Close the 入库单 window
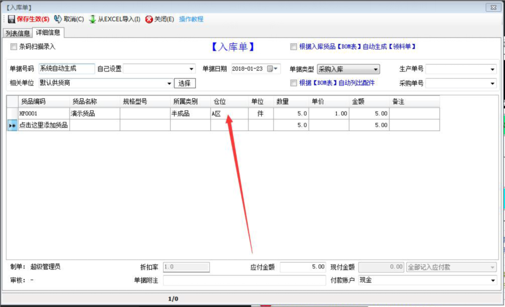This screenshot has height=307, width=505. [x=494, y=7]
